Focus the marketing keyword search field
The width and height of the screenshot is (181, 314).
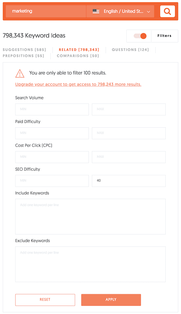(x=46, y=11)
